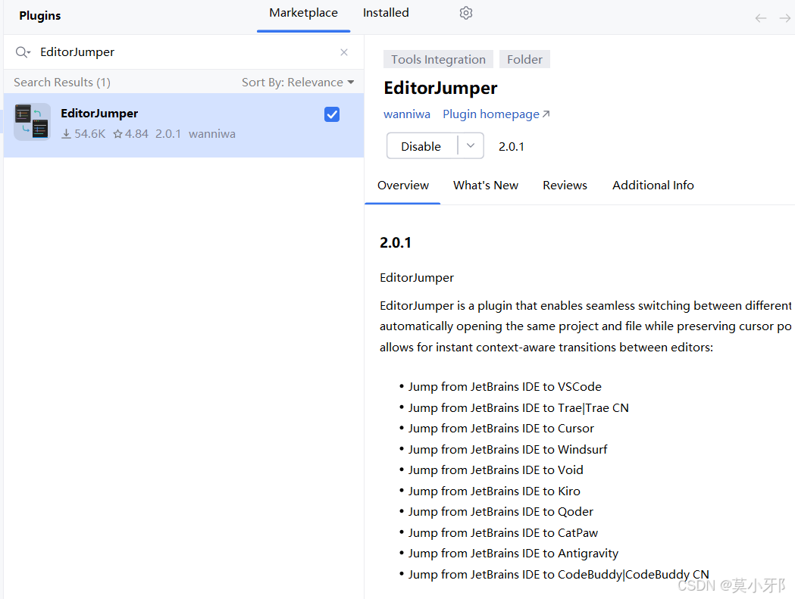
Task: Click the Search Results (1) label
Action: (62, 82)
